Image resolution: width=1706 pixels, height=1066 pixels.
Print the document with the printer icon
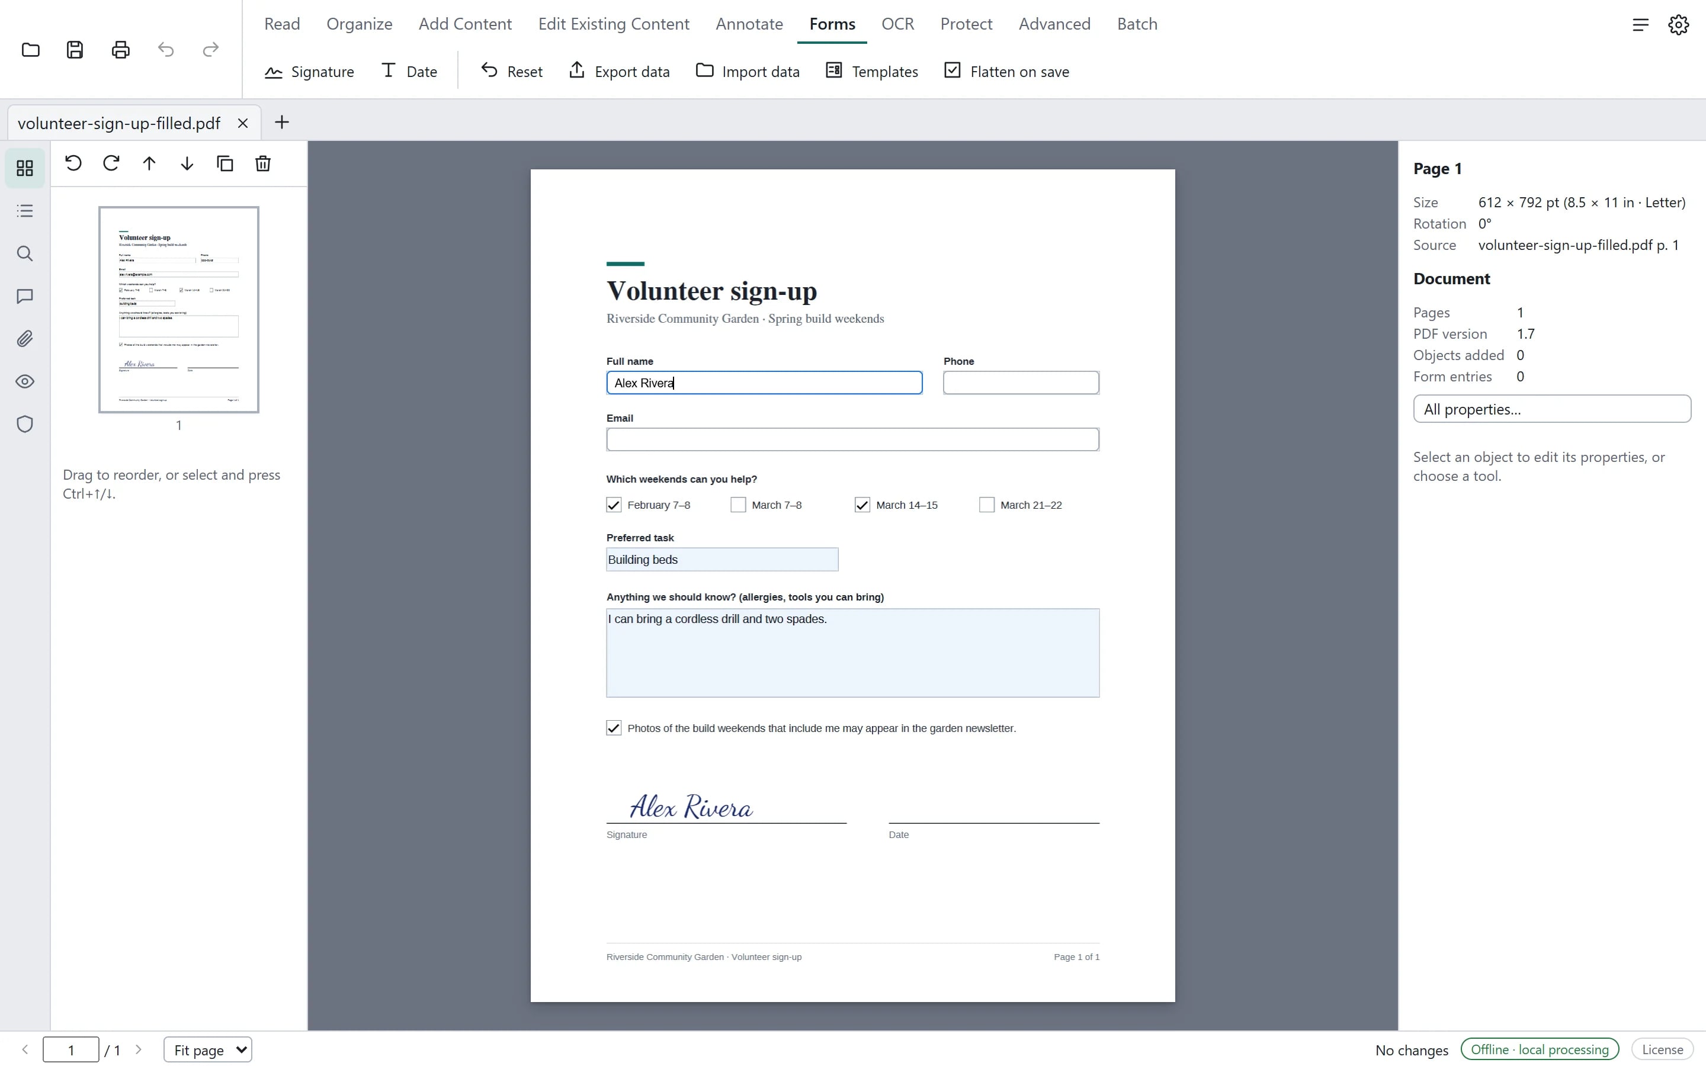click(x=121, y=50)
